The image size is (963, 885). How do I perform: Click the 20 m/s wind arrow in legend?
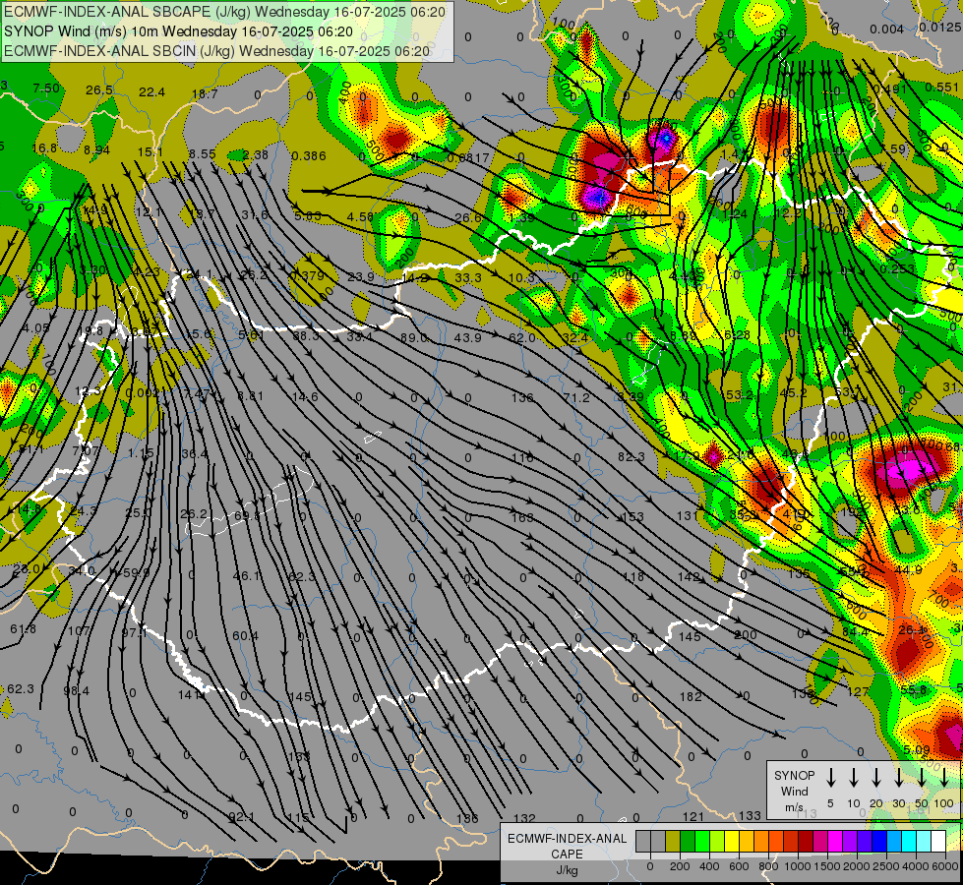click(876, 777)
